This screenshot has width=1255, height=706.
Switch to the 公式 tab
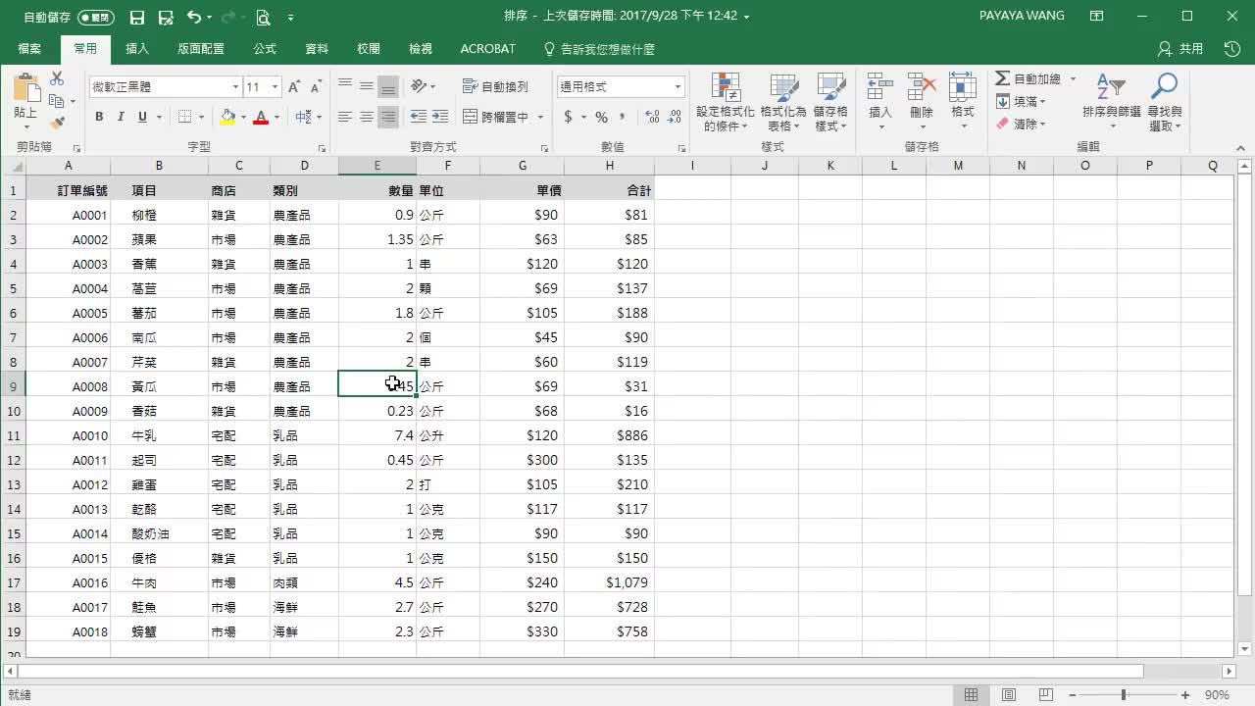click(x=265, y=49)
